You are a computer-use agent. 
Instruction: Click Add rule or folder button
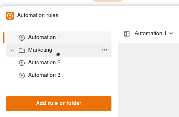tap(59, 103)
